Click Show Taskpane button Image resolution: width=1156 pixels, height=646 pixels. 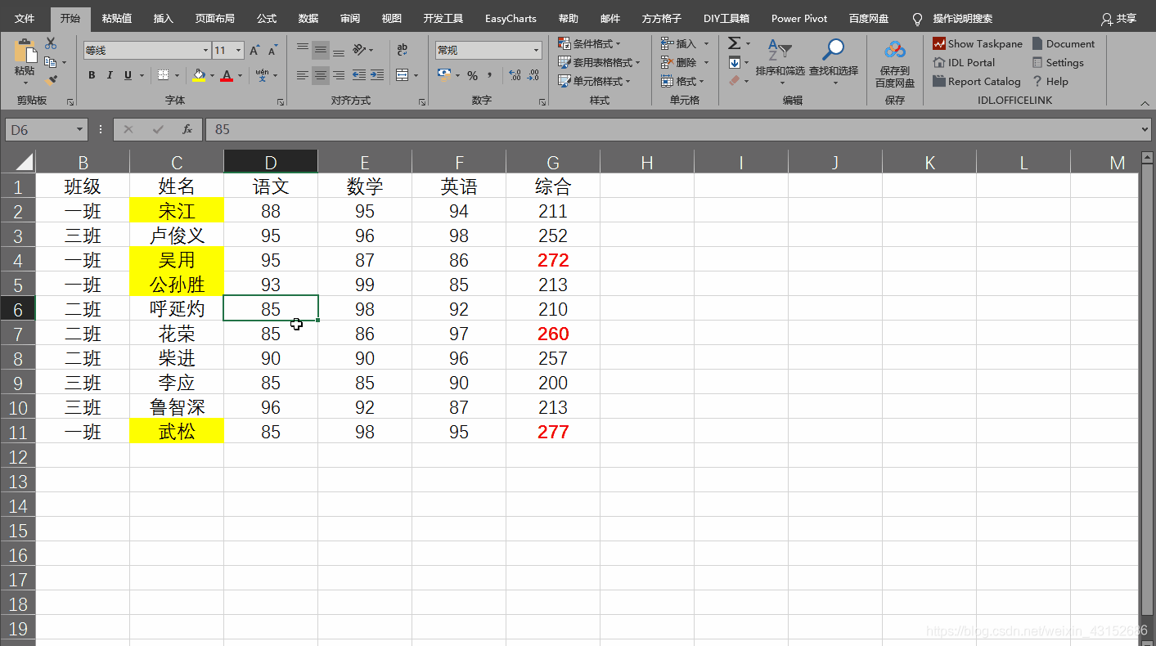978,43
